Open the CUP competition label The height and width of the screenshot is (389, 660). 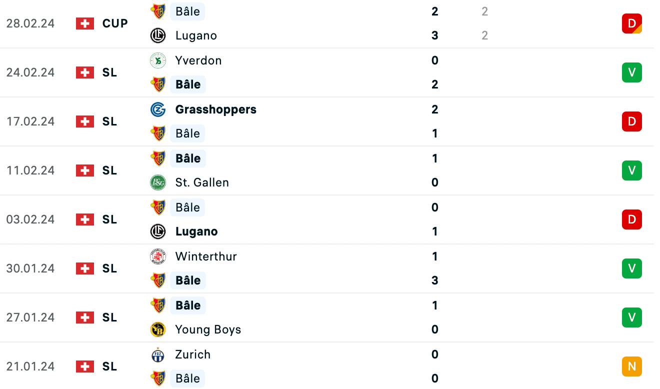pos(115,23)
